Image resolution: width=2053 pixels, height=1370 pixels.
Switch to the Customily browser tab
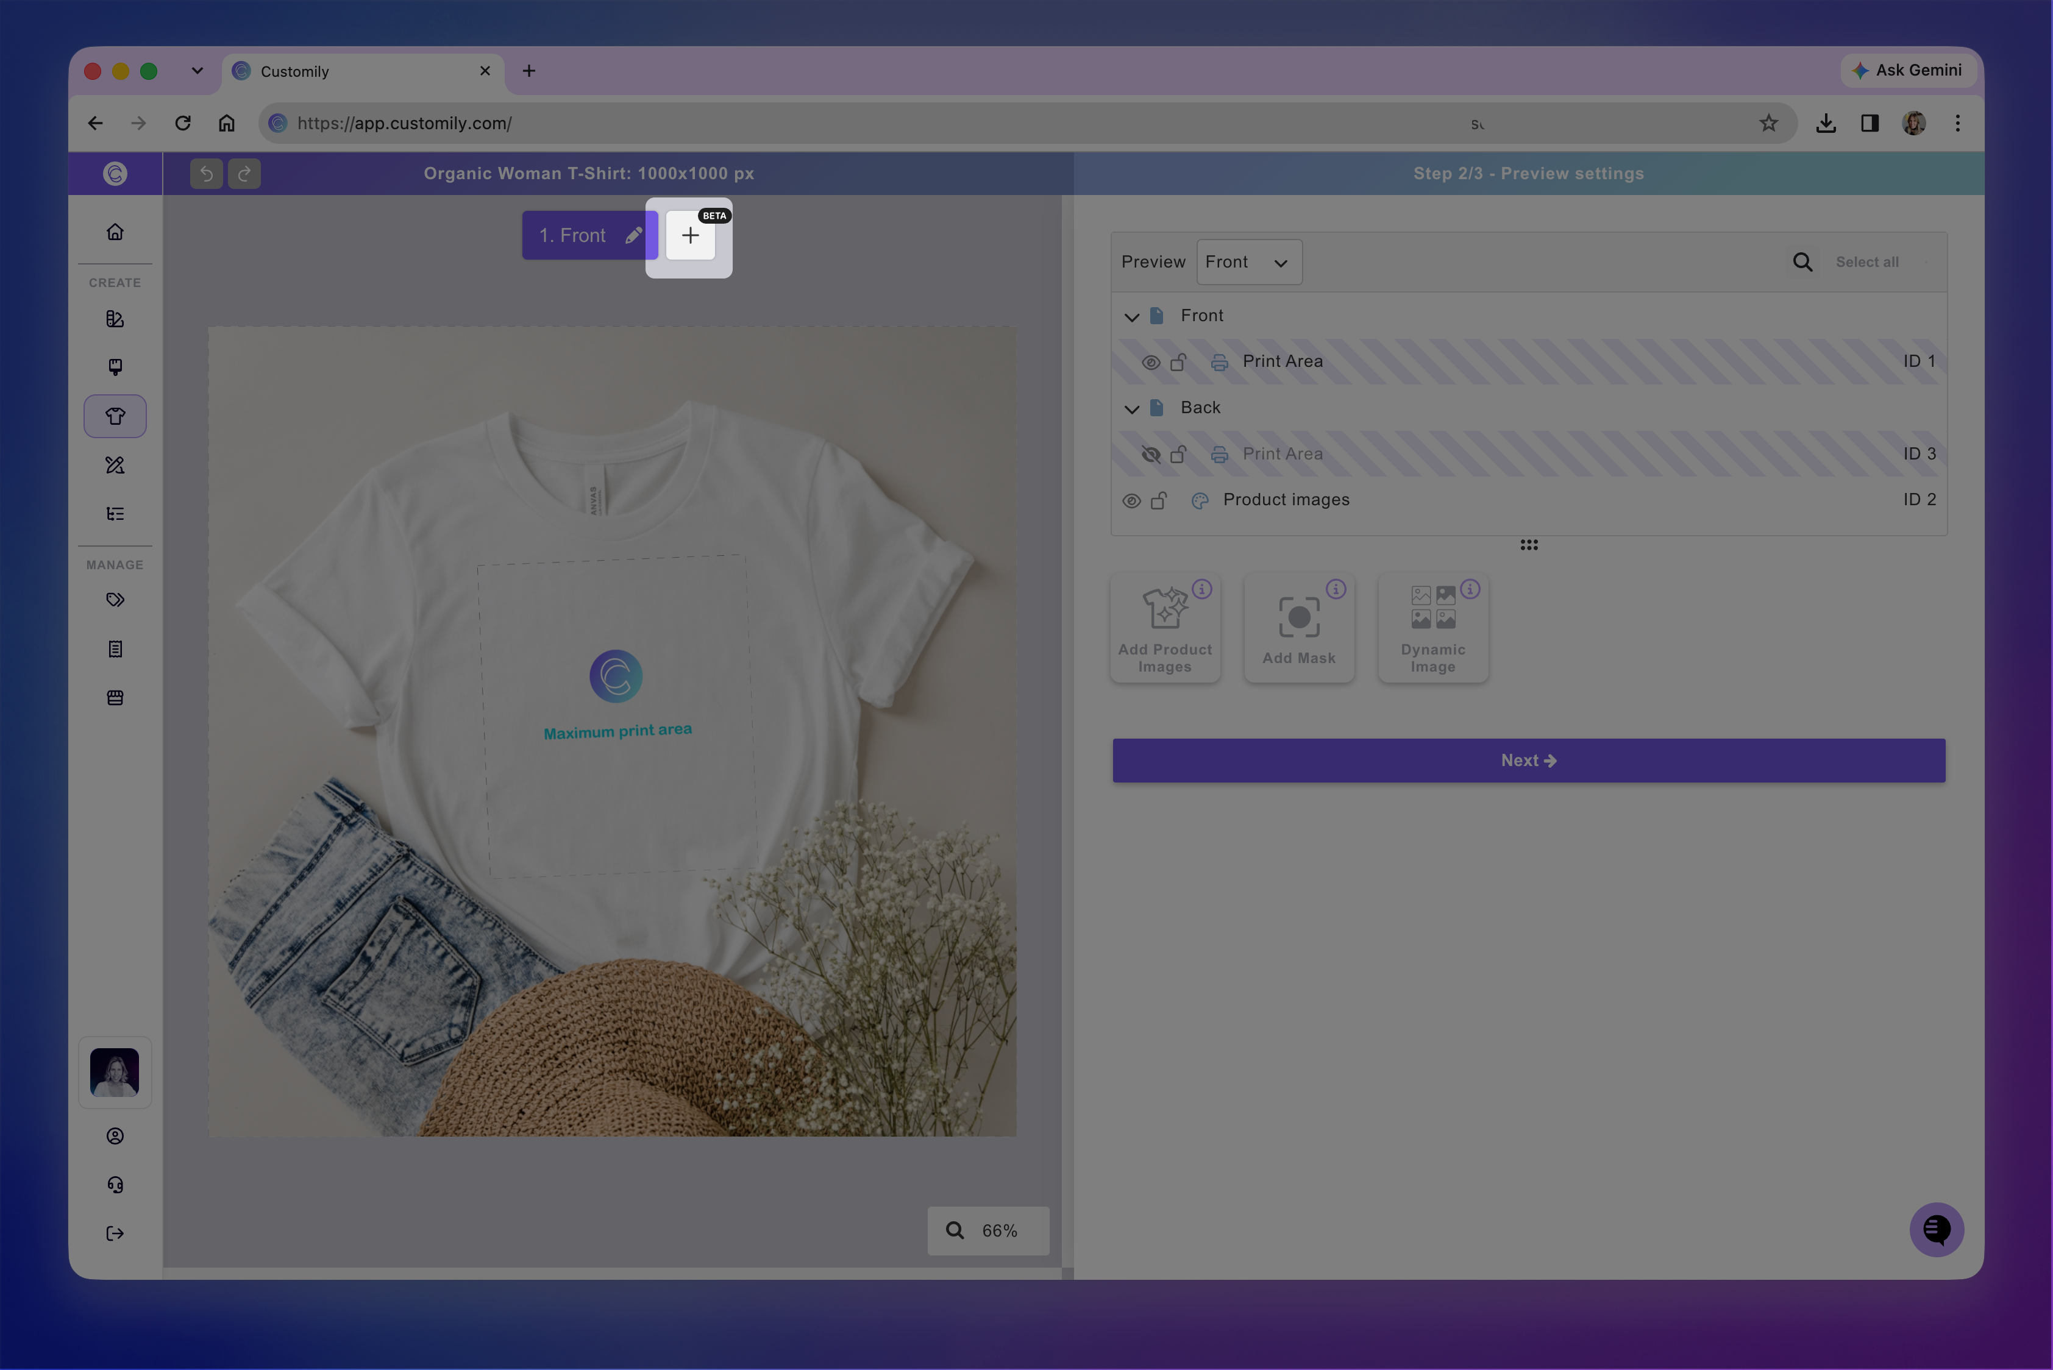click(x=363, y=72)
